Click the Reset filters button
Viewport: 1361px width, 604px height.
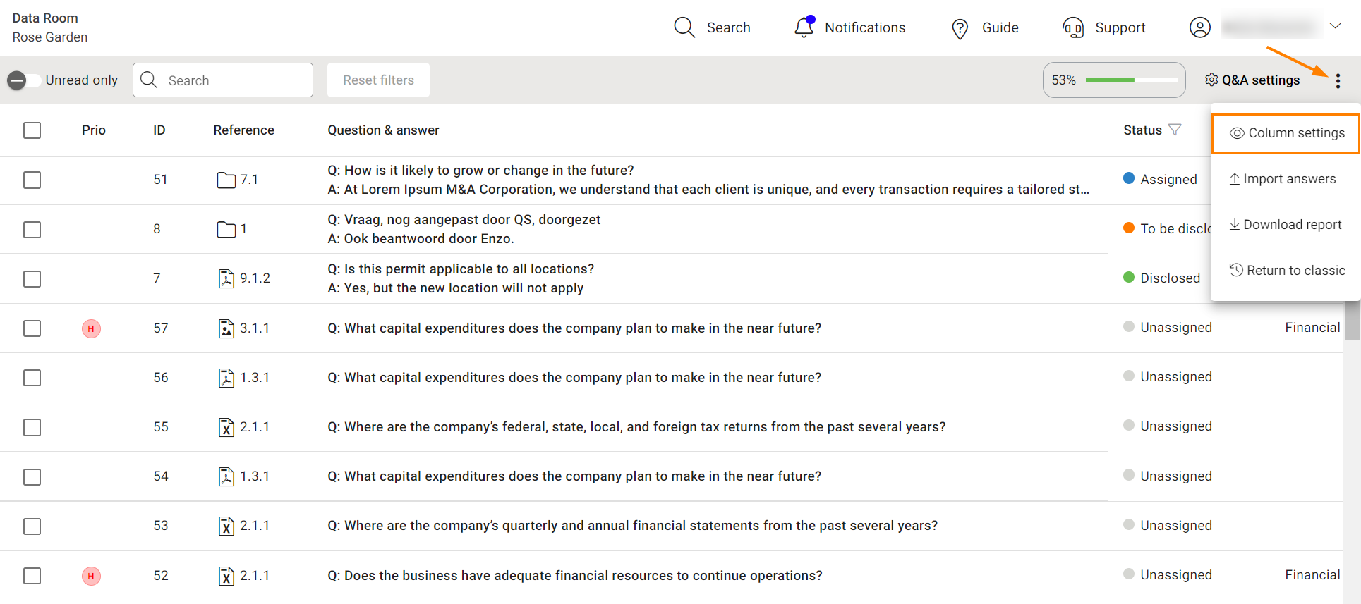coord(378,80)
